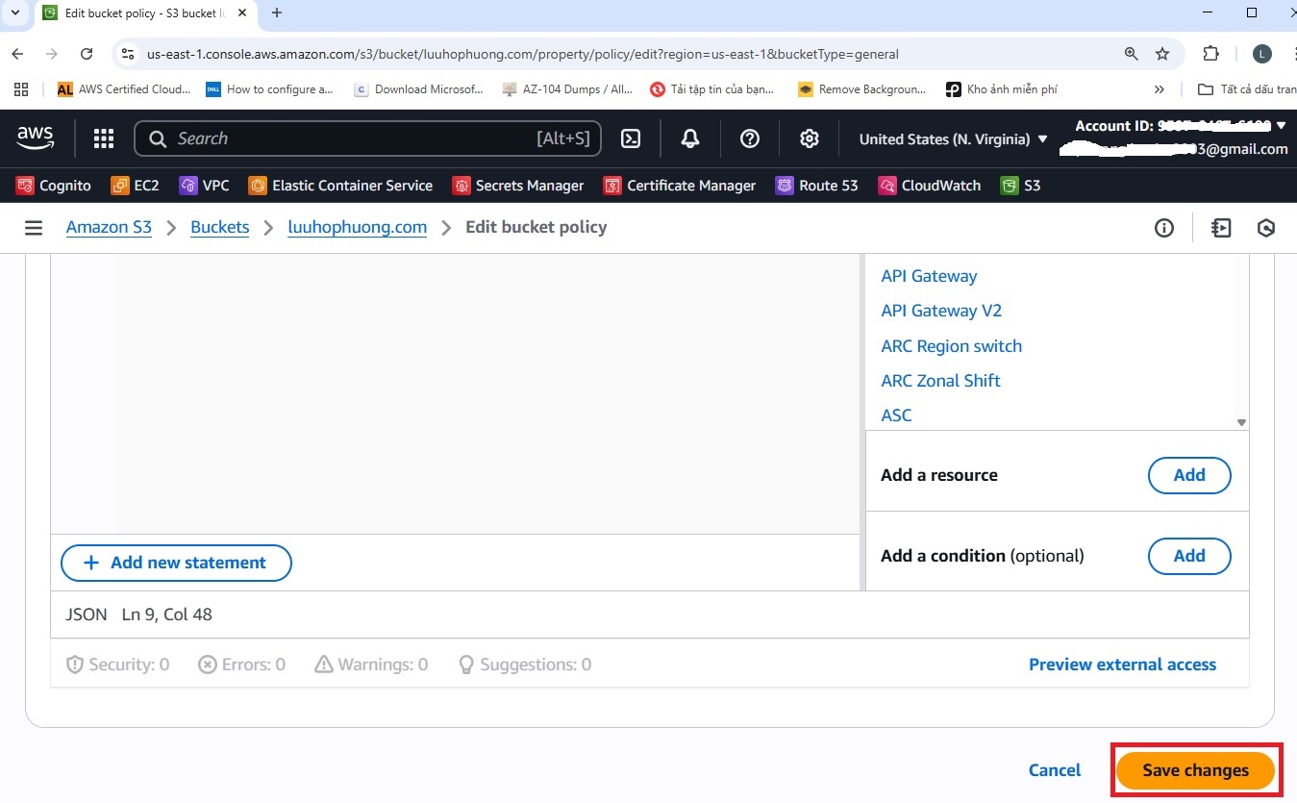Open the Route 53 shortcut in favorites bar

click(816, 186)
